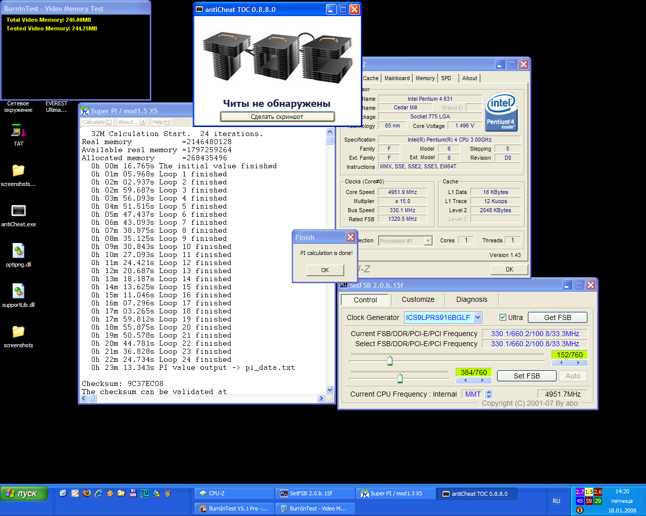Switch to the Diagnosis tab in SetFSB

click(x=472, y=299)
